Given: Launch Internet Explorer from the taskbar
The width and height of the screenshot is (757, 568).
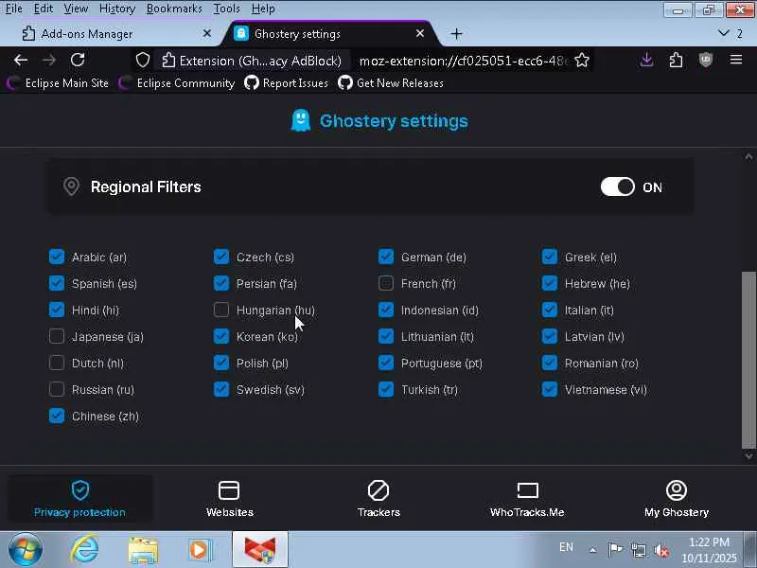Looking at the screenshot, I should [x=85, y=550].
